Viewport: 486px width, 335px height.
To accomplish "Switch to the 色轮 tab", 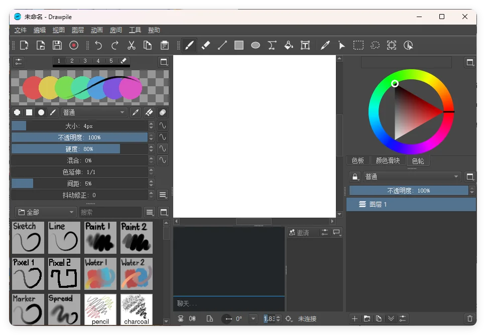I will click(x=418, y=160).
